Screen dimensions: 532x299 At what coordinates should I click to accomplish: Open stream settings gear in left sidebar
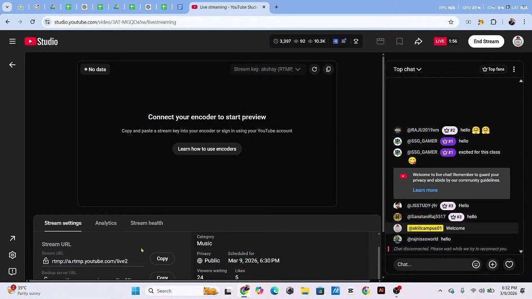click(12, 255)
